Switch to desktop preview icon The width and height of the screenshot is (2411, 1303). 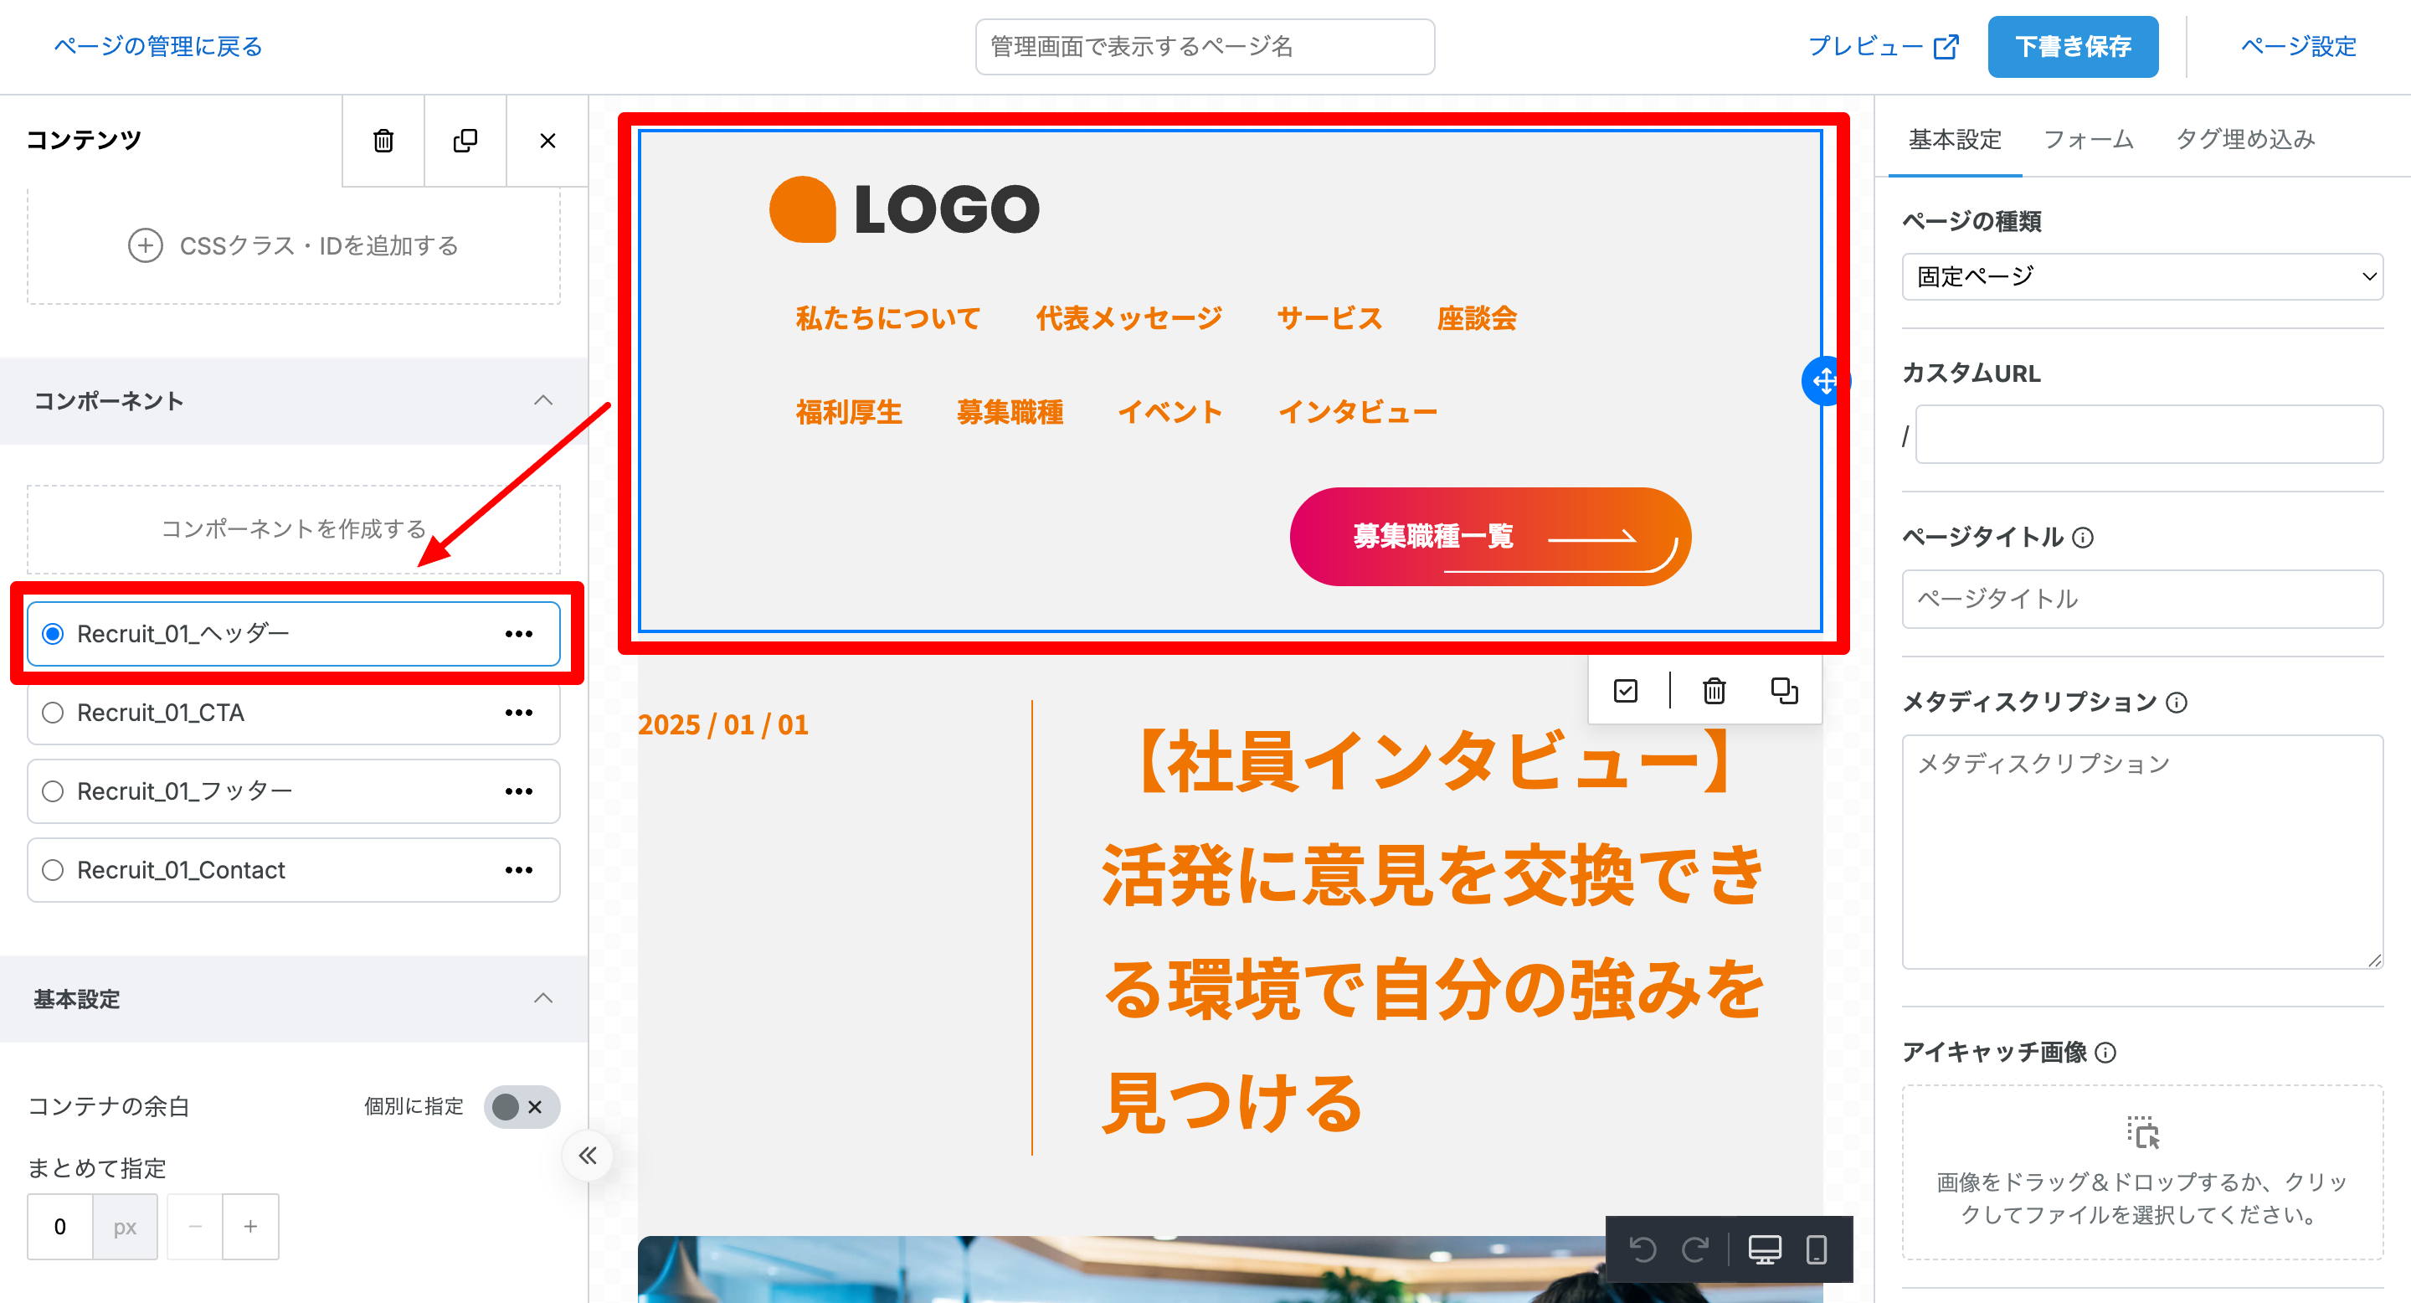click(1764, 1249)
